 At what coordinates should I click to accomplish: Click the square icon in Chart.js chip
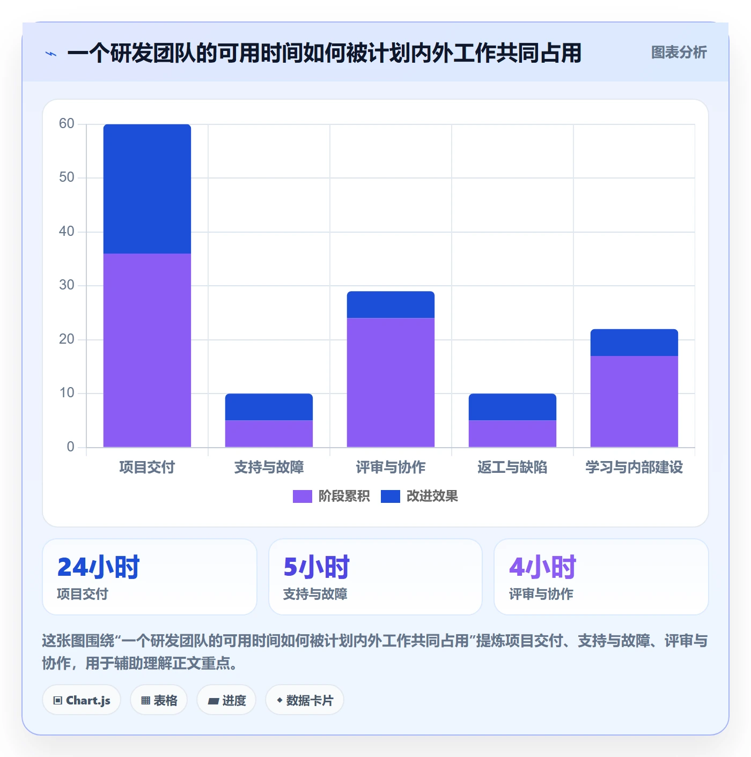pos(58,701)
